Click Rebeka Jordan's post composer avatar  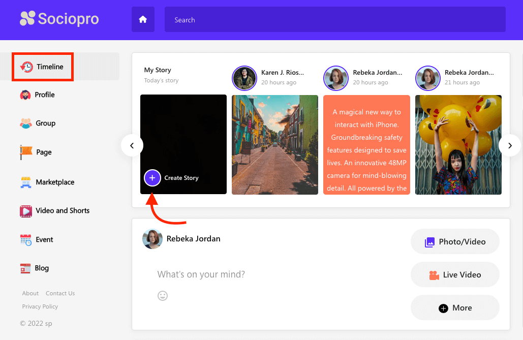coord(152,239)
